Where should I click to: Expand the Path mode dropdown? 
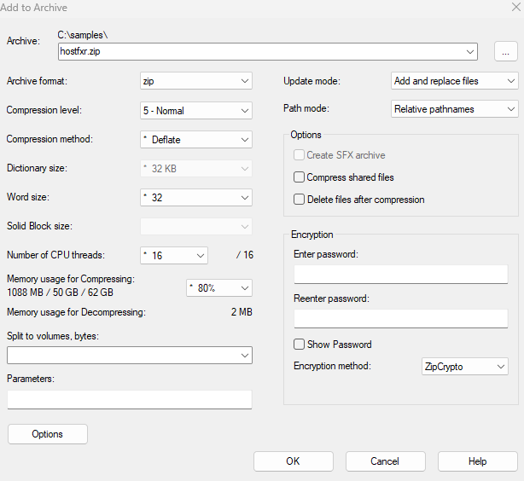click(x=455, y=109)
